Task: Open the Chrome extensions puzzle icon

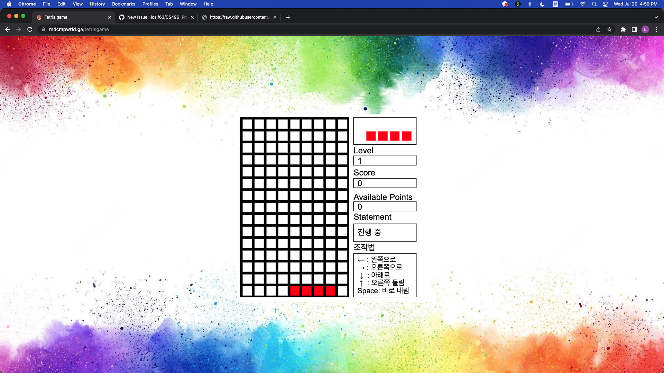Action: [624, 30]
